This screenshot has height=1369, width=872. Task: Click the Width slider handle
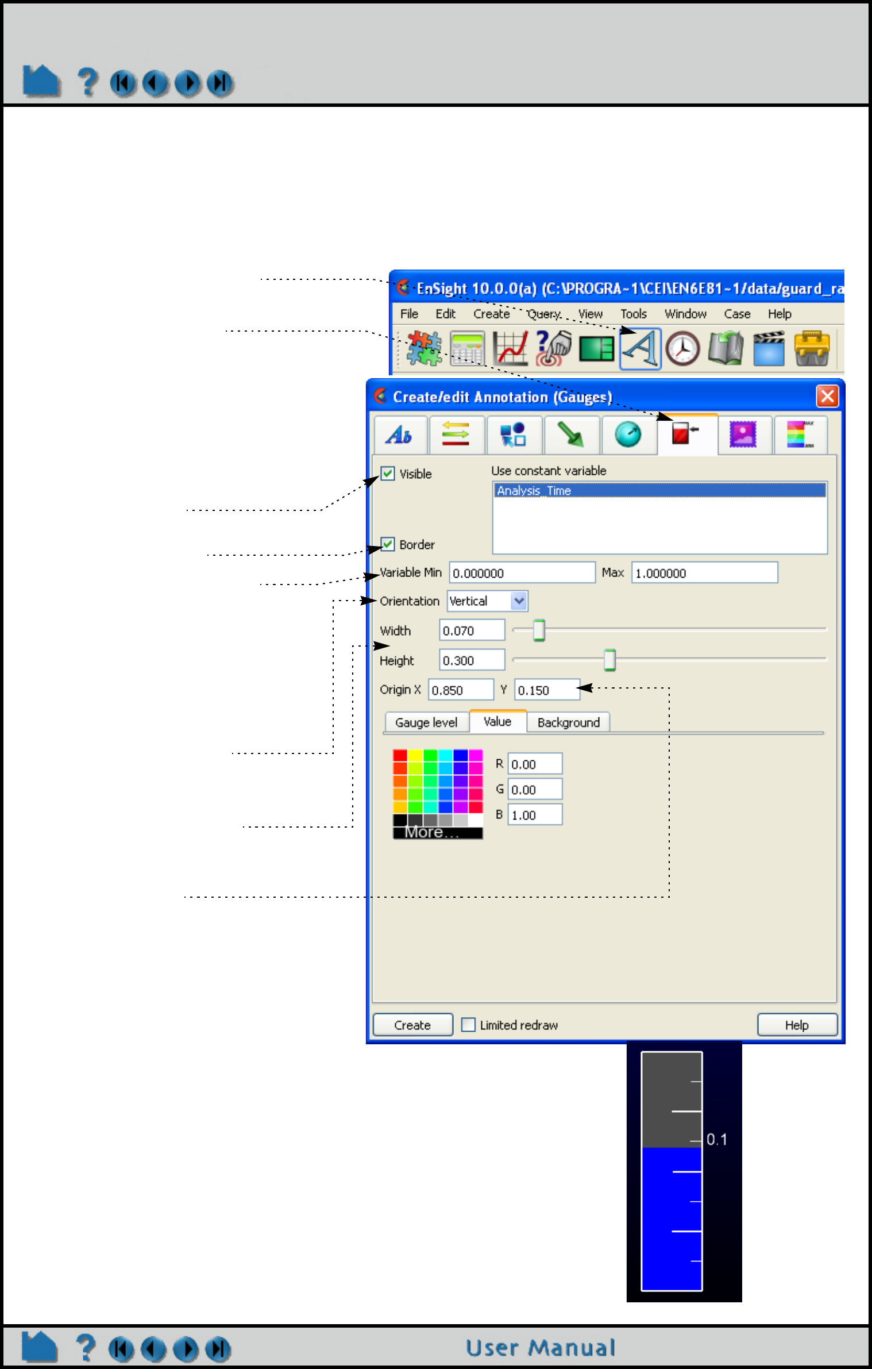539,630
